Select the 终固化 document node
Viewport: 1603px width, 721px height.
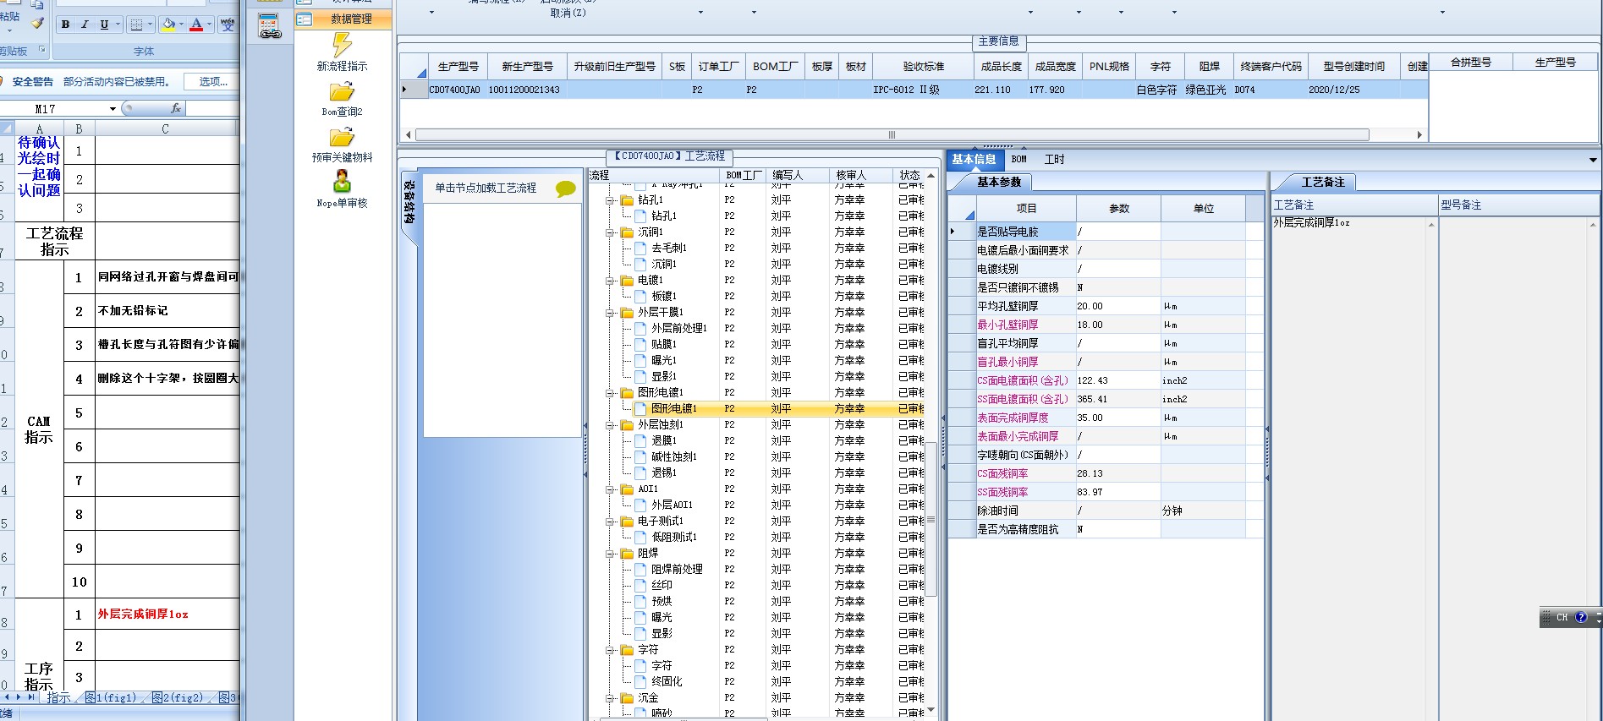pyautogui.click(x=667, y=681)
